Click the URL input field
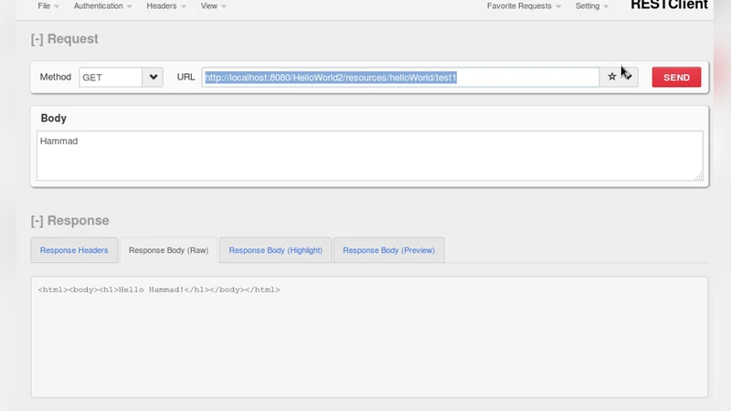The height and width of the screenshot is (411, 731). [x=400, y=78]
